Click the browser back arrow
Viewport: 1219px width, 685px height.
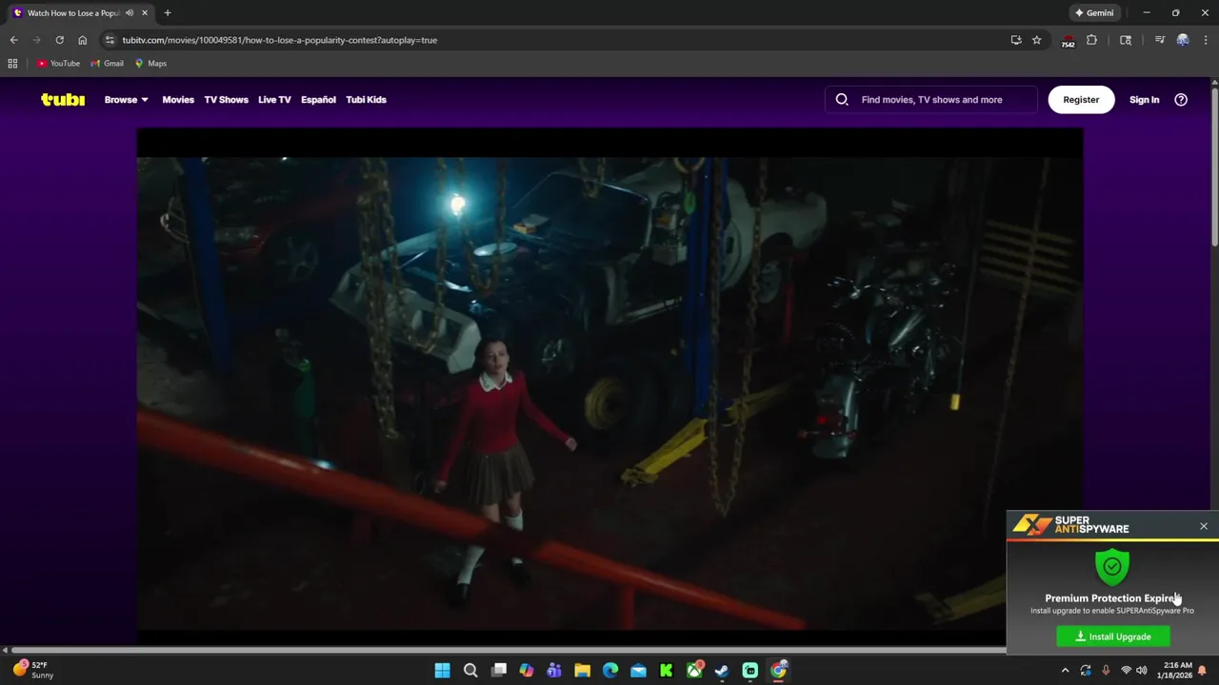(x=13, y=40)
